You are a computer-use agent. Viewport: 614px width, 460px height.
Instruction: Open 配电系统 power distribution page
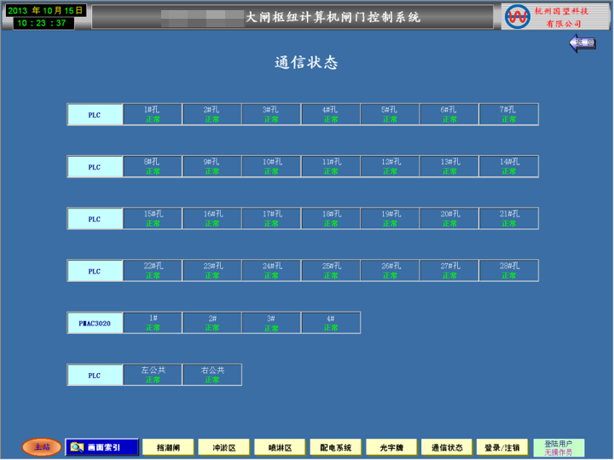pyautogui.click(x=335, y=447)
